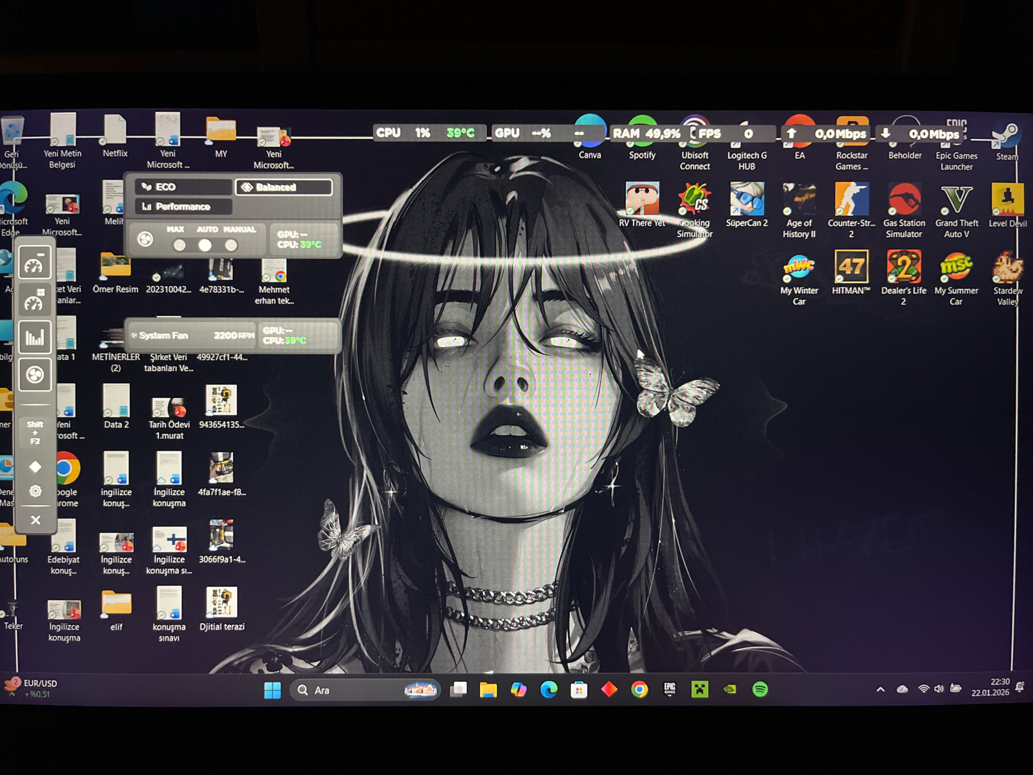The height and width of the screenshot is (775, 1033).
Task: Click the top gauge icon in sidebar
Action: pos(35,262)
